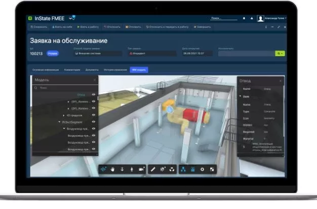Open viewer settings gear icon
317x209 pixels.
click(202, 169)
